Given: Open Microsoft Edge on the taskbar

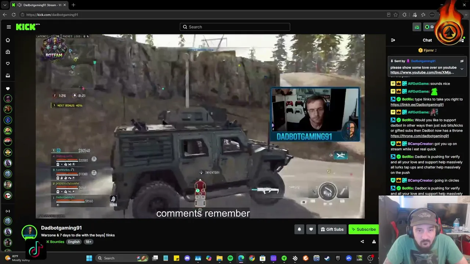Looking at the screenshot, I should (241, 258).
